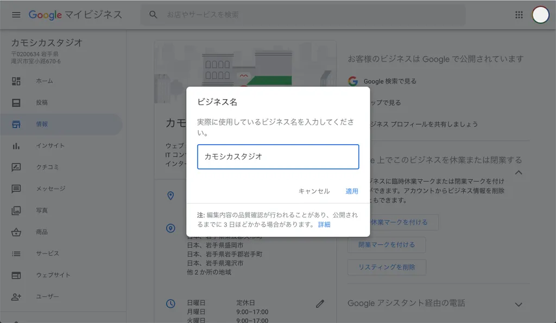
Task: Click the ウェブサイト website icon
Action: [16, 275]
